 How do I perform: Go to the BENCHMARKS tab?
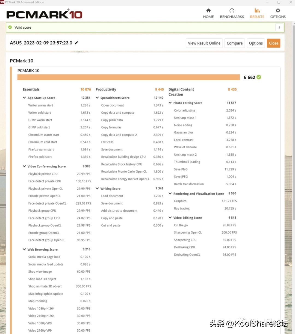(x=232, y=13)
